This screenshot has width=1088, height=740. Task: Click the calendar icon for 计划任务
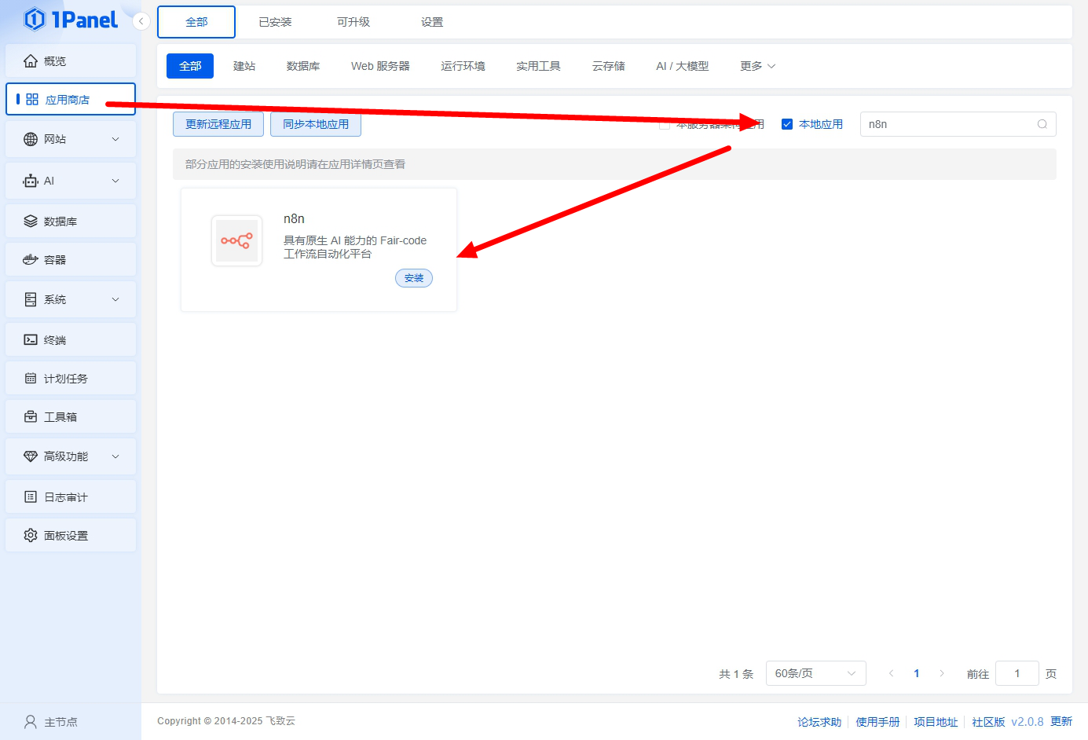pyautogui.click(x=31, y=378)
